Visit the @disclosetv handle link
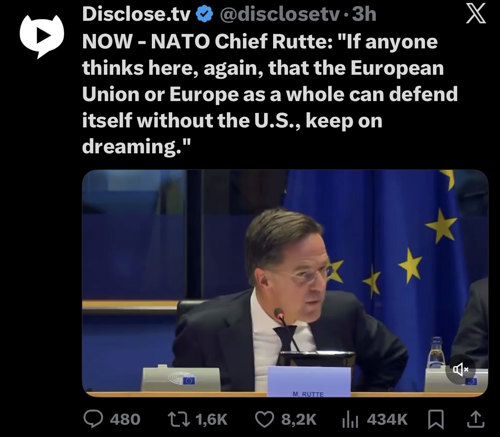The width and height of the screenshot is (500, 437). pos(279,15)
